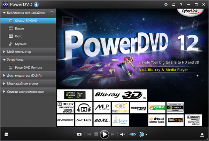The width and height of the screenshot is (209, 141).
Task: Click the Stop playback button
Action: 96,134
